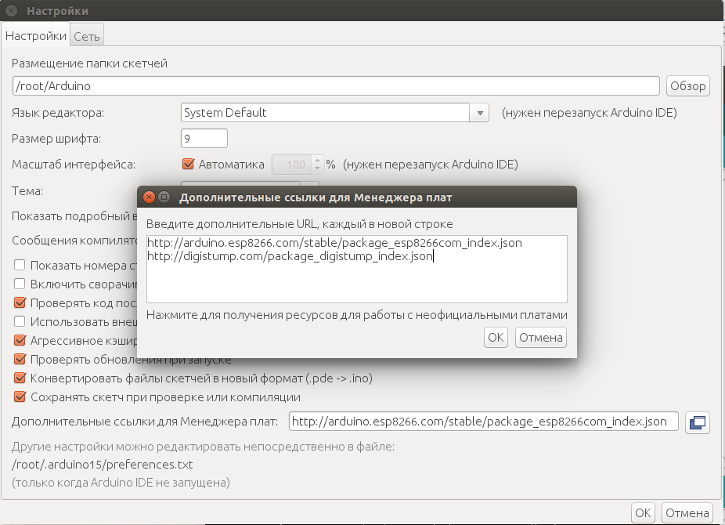Image resolution: width=725 pixels, height=525 pixels.
Task: Click the additional URLs text area
Action: pyautogui.click(x=356, y=278)
